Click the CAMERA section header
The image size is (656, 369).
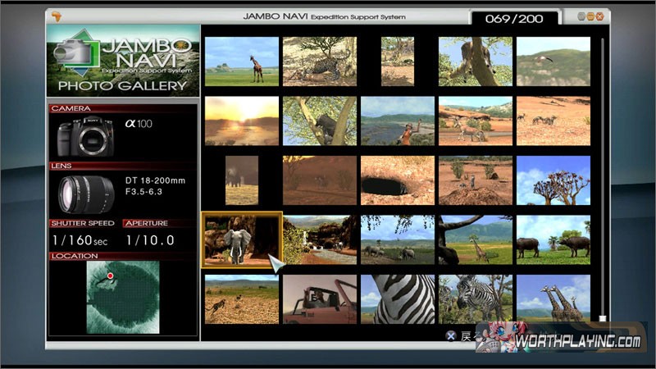(71, 108)
